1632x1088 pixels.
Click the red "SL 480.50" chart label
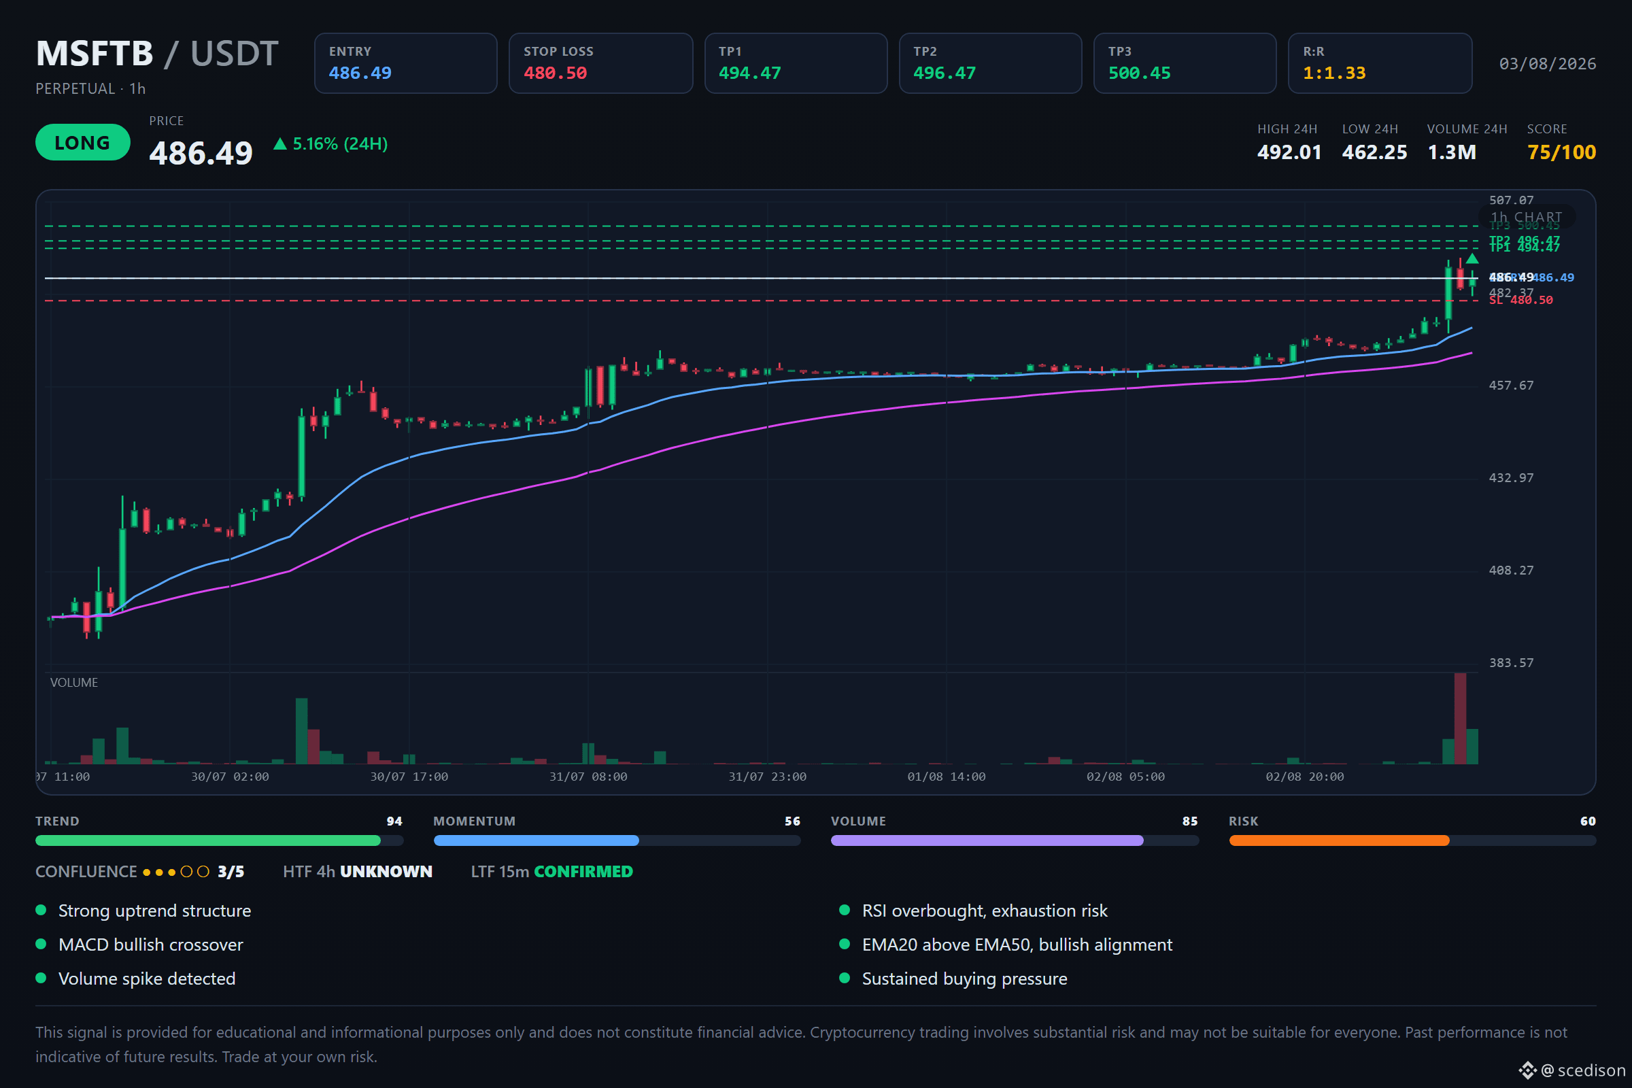coord(1521,300)
